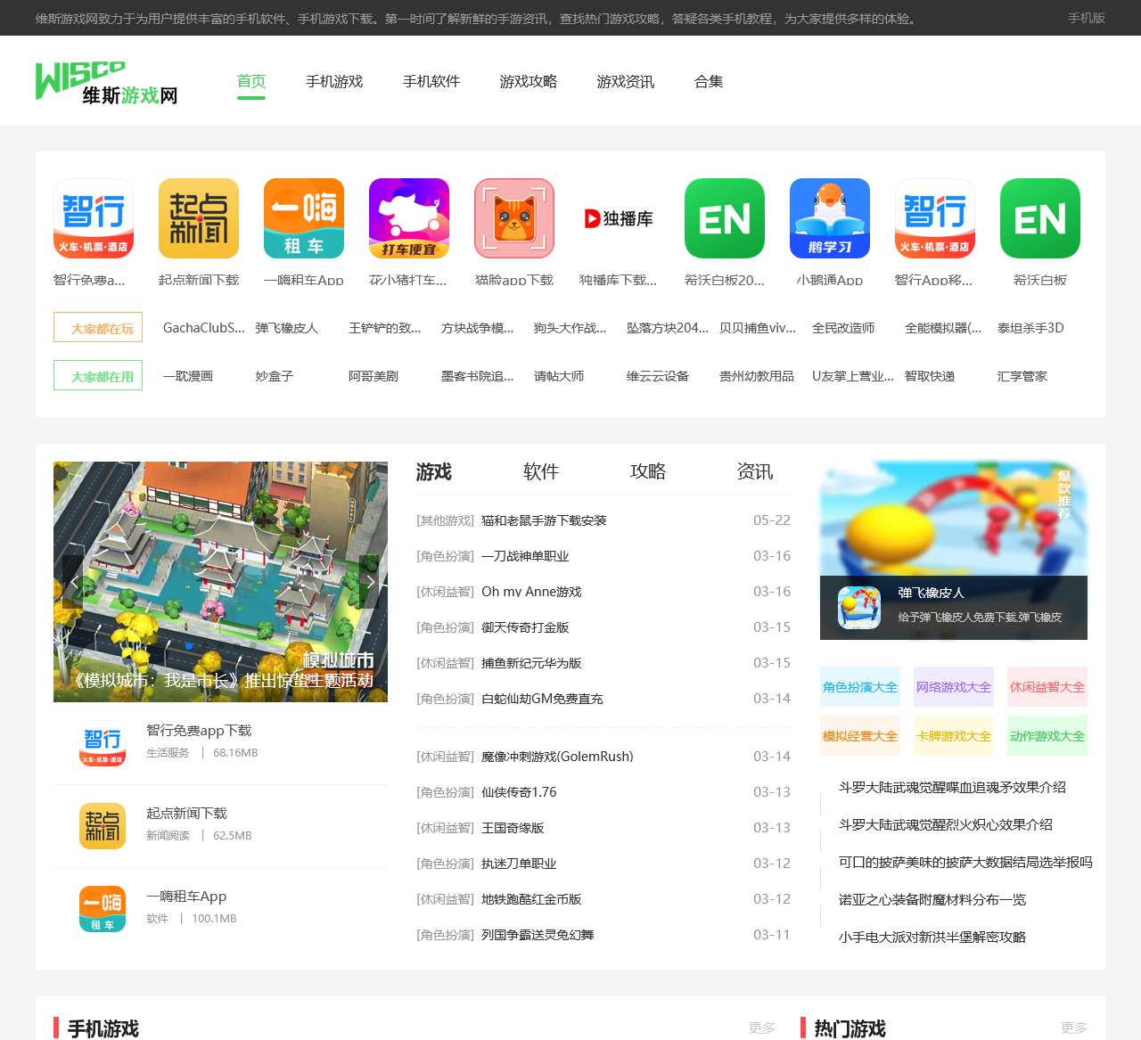Open 白蛇仙劫GM免费直充 list entry
Image resolution: width=1141 pixels, height=1040 pixels.
[x=542, y=699]
